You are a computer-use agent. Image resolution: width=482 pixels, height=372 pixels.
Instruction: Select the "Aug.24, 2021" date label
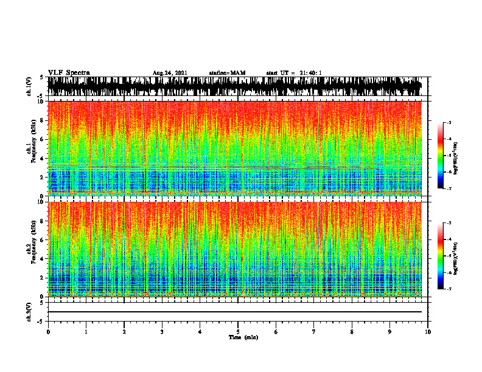170,73
